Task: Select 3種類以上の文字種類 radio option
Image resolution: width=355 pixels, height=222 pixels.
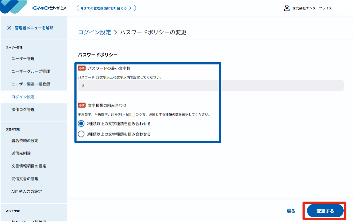Action: (x=81, y=134)
